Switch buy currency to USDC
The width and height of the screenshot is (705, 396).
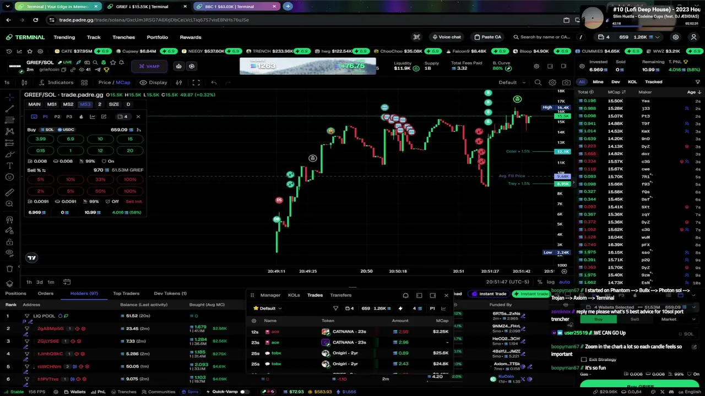[65, 130]
